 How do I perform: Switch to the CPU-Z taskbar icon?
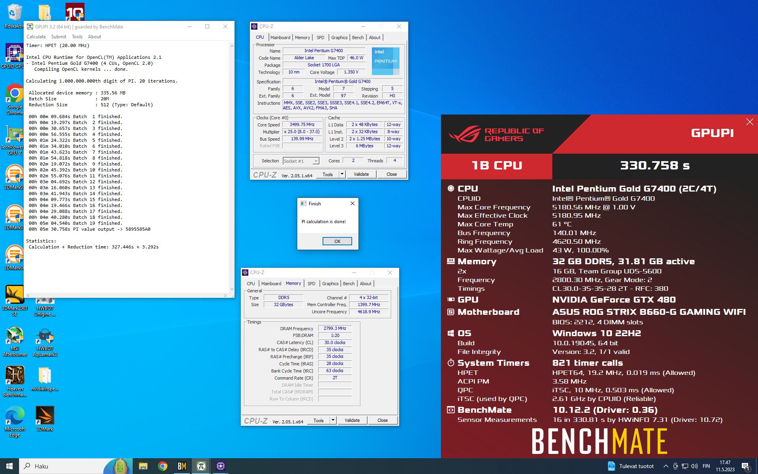click(x=220, y=466)
